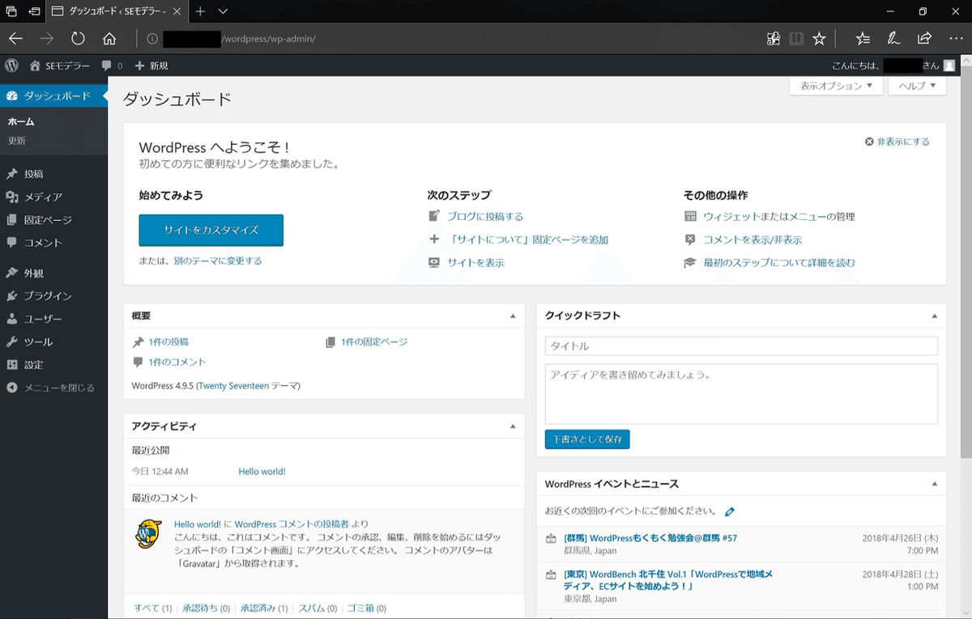972x619 pixels.
Task: Show the browser tab list chevron
Action: tap(223, 11)
